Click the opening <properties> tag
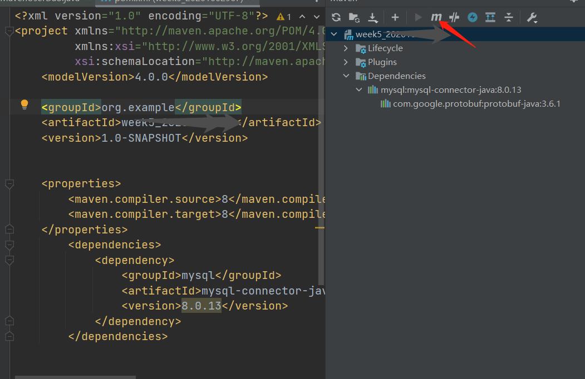The height and width of the screenshot is (379, 585). (x=81, y=183)
